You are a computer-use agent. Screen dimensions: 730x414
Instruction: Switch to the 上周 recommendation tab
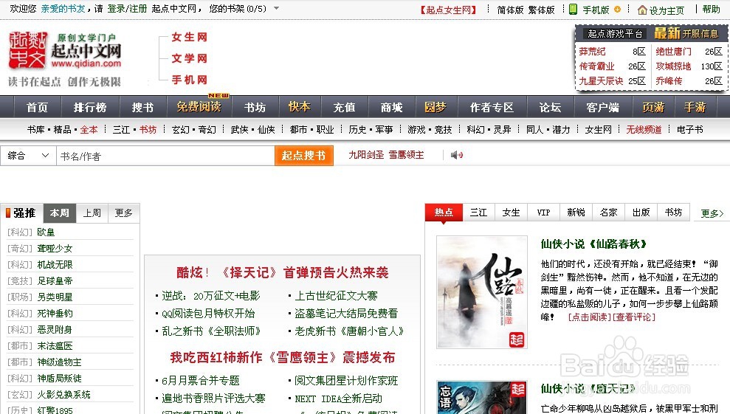(x=92, y=213)
